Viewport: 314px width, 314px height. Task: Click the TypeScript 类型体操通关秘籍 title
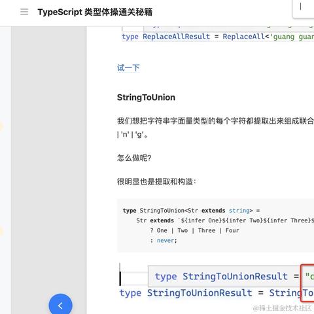pos(95,12)
